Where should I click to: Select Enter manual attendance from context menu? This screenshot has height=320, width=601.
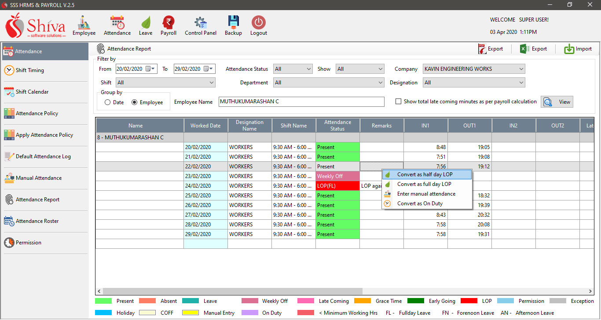click(x=425, y=193)
